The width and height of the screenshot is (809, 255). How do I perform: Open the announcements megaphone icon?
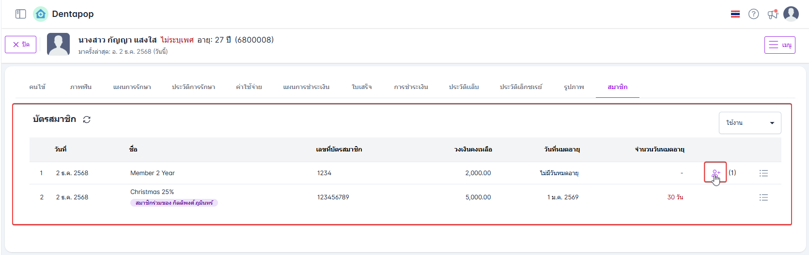tap(772, 14)
